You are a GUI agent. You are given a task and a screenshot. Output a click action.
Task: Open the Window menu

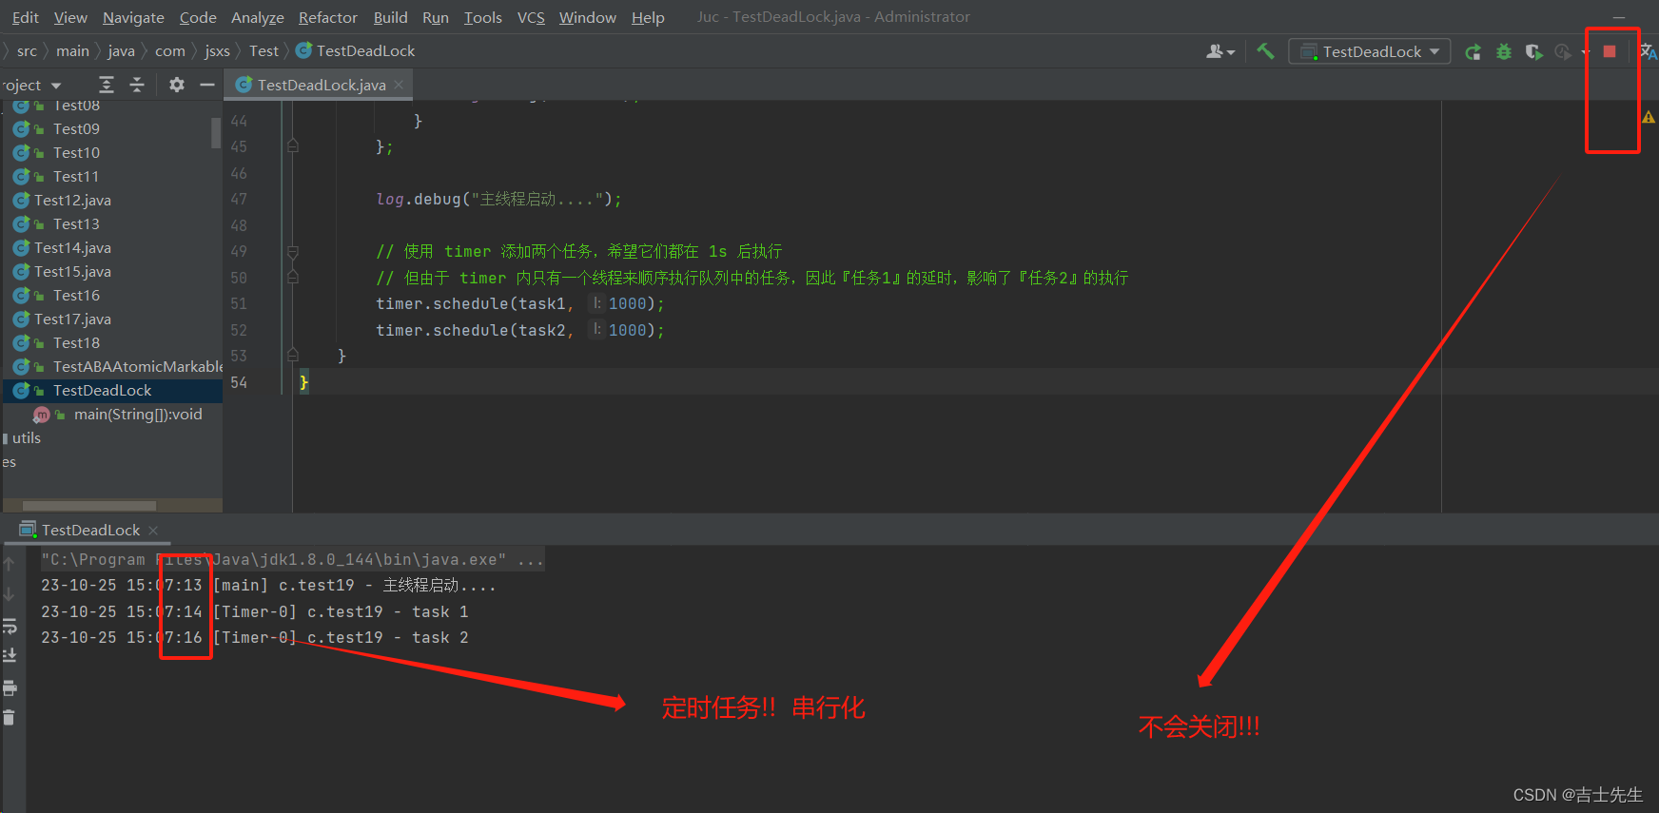pos(588,17)
